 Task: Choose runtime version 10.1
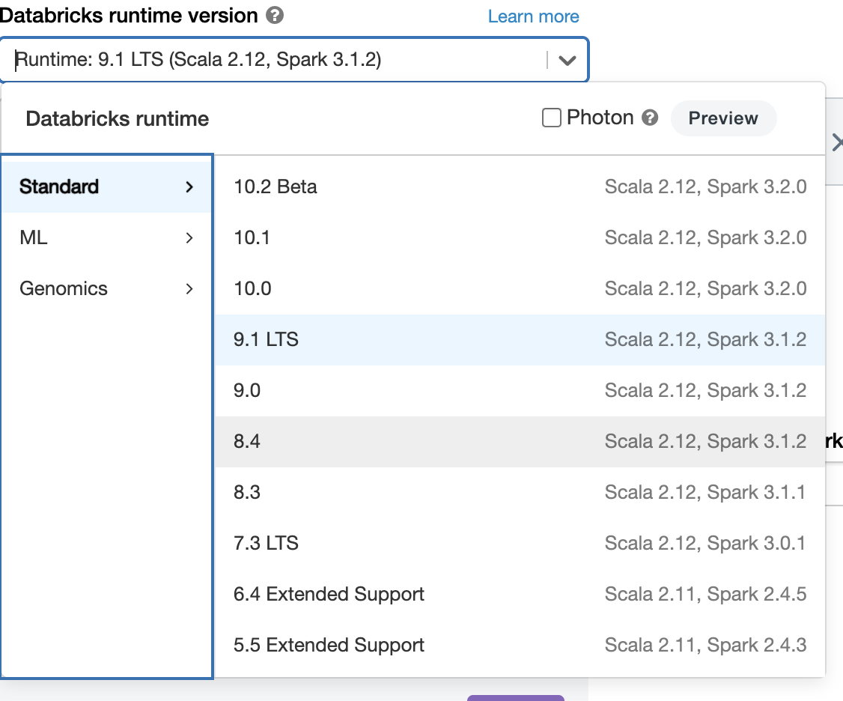click(520, 237)
